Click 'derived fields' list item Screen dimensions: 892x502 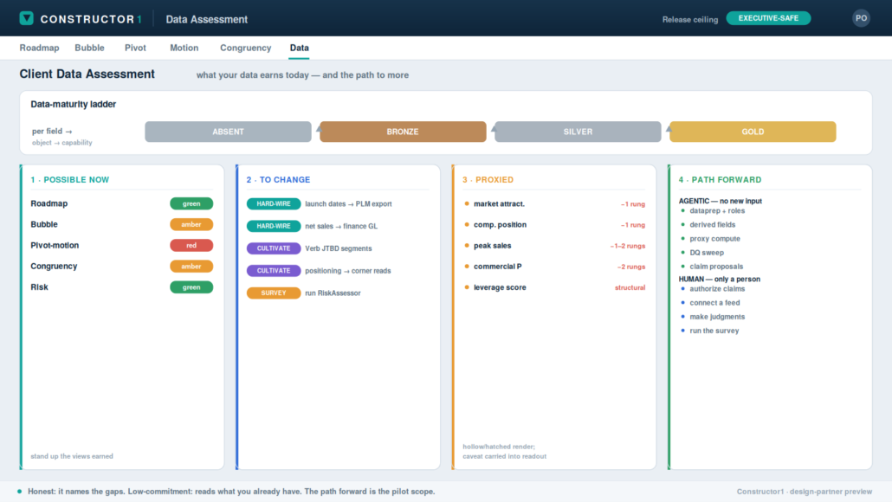pos(713,224)
